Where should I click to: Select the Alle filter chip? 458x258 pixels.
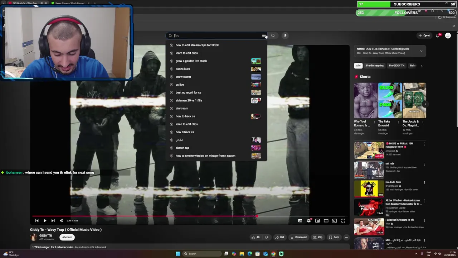pyautogui.click(x=358, y=66)
